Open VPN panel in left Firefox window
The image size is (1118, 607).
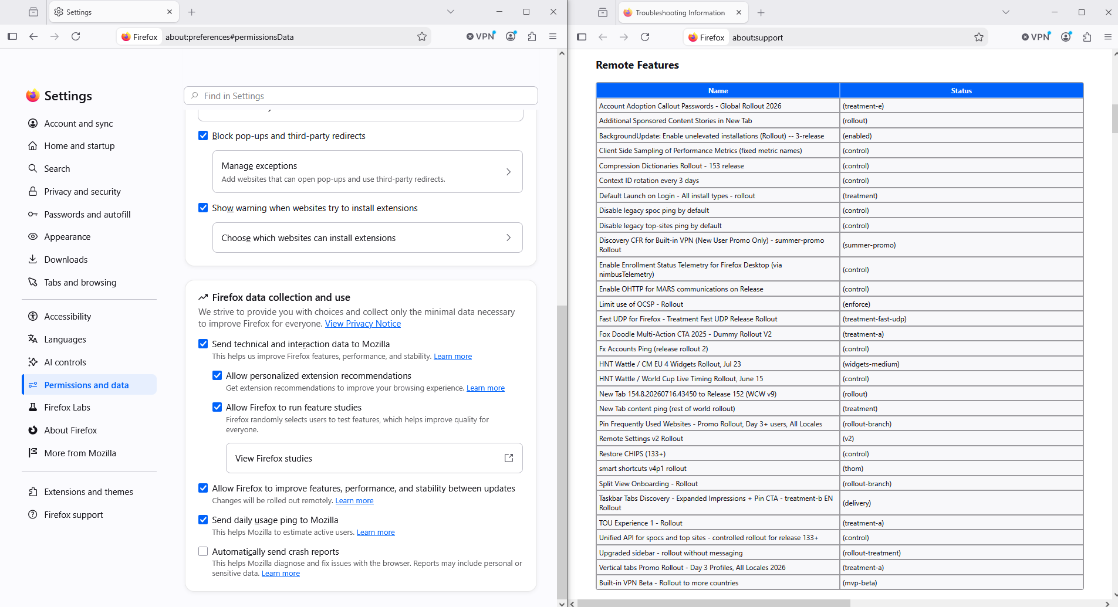pos(481,36)
